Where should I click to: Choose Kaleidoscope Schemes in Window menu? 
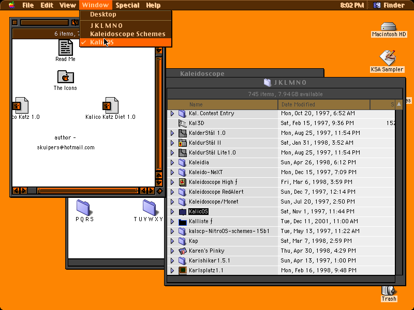[126, 34]
